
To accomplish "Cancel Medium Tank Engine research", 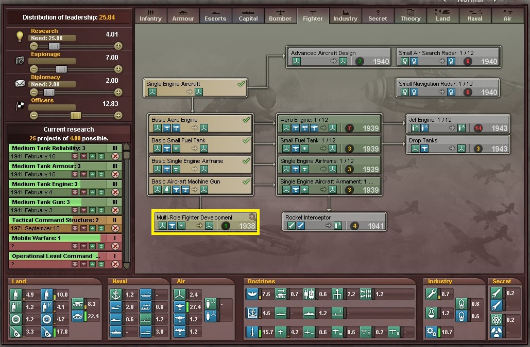I will coord(115,192).
